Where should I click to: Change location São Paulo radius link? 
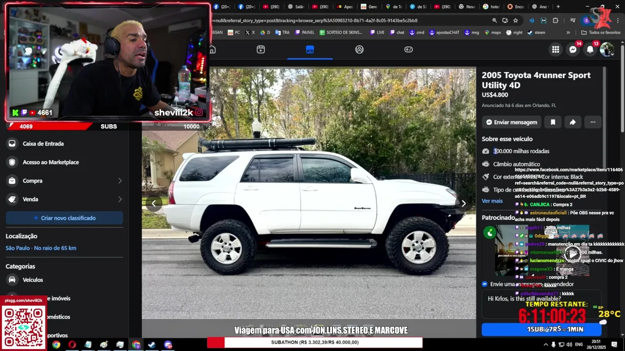tap(41, 248)
